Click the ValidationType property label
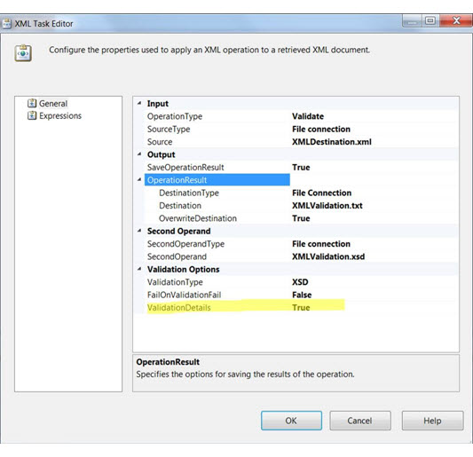This screenshot has width=473, height=457. tap(175, 282)
